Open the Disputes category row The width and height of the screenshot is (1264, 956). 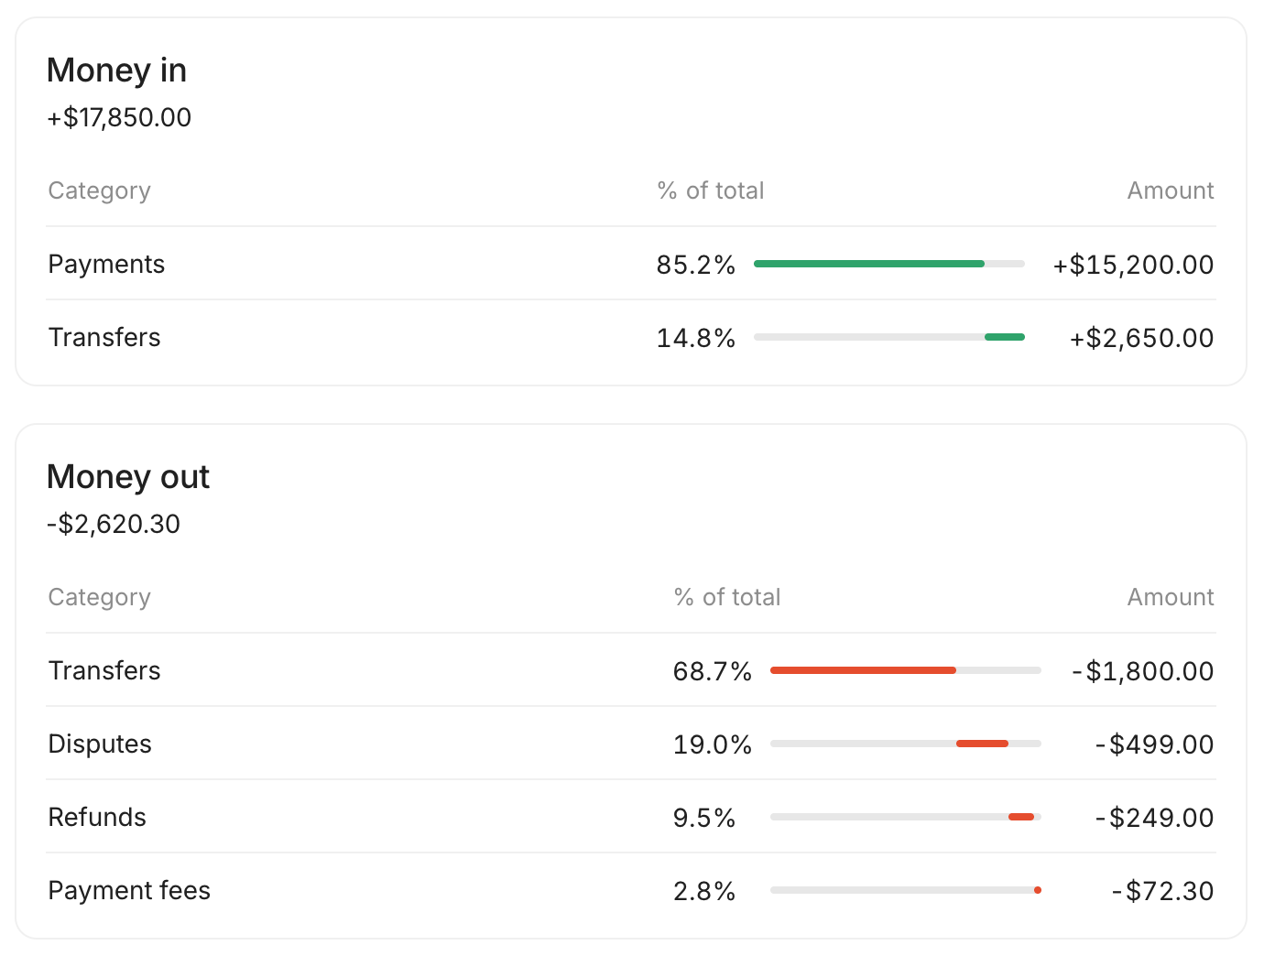click(631, 744)
